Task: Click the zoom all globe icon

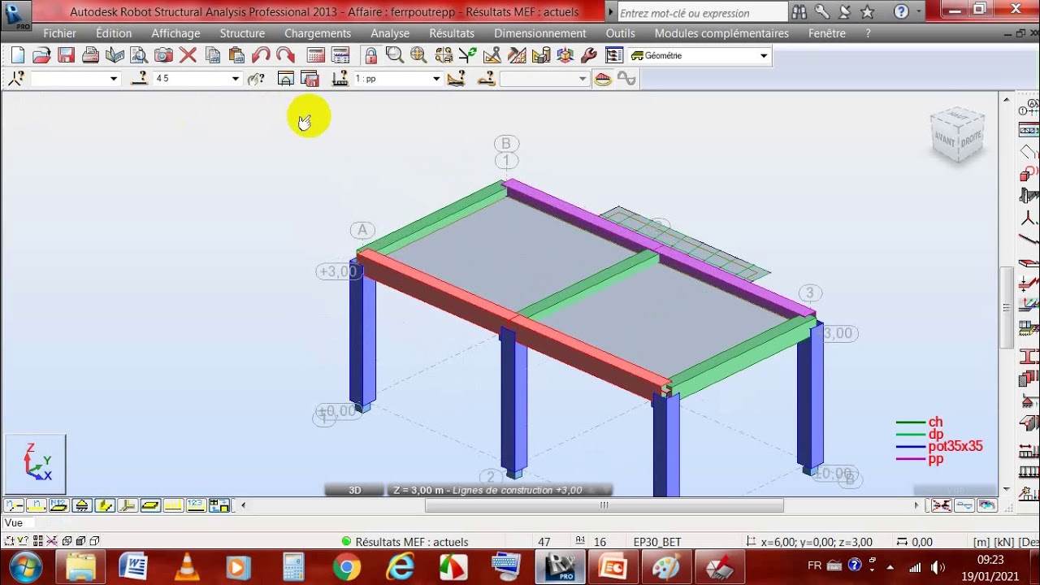Action: click(x=418, y=55)
